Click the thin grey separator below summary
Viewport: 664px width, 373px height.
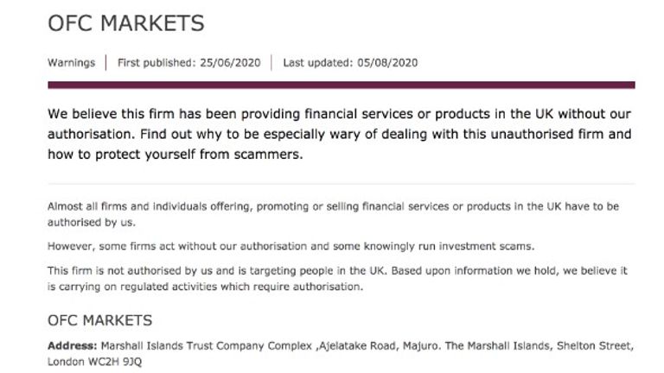(x=342, y=184)
